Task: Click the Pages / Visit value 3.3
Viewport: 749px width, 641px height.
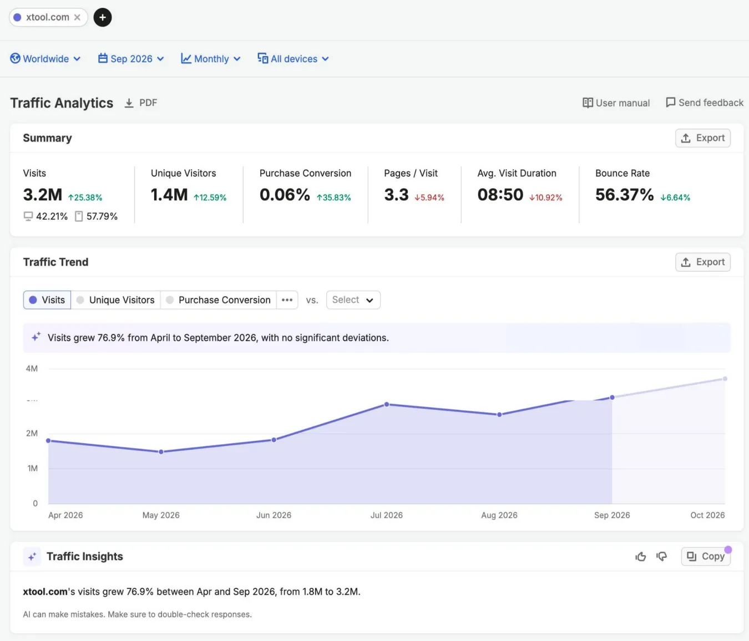Action: point(396,195)
